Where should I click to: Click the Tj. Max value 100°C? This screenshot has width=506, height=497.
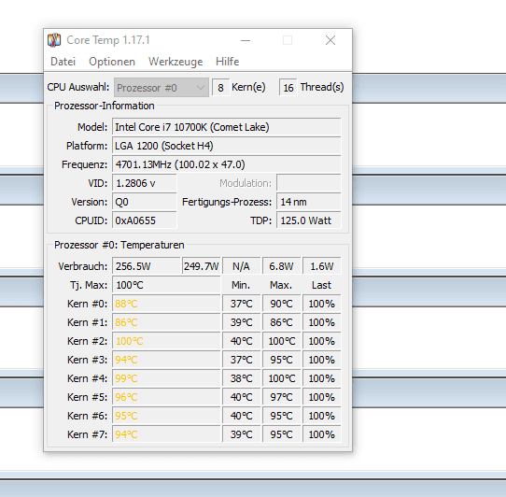click(166, 285)
